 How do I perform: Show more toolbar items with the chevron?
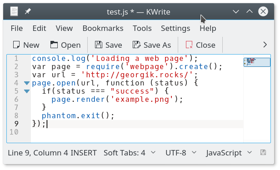click(265, 45)
